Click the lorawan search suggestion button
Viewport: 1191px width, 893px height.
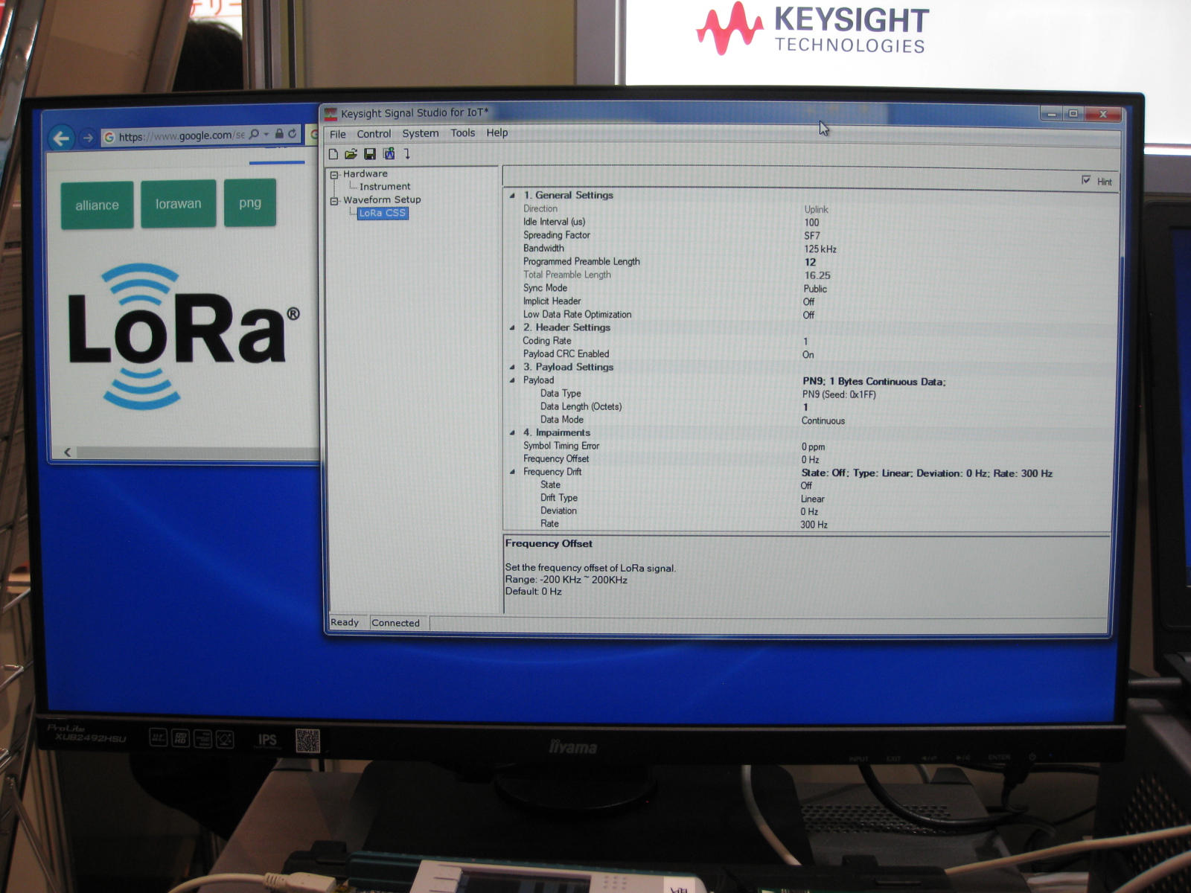click(179, 203)
